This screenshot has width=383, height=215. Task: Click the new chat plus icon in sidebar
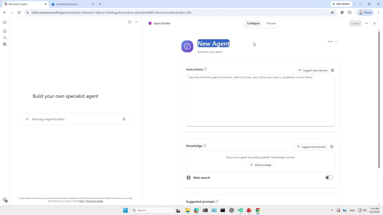tap(4, 31)
